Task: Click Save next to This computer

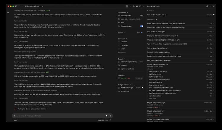Action: [x=142, y=16]
